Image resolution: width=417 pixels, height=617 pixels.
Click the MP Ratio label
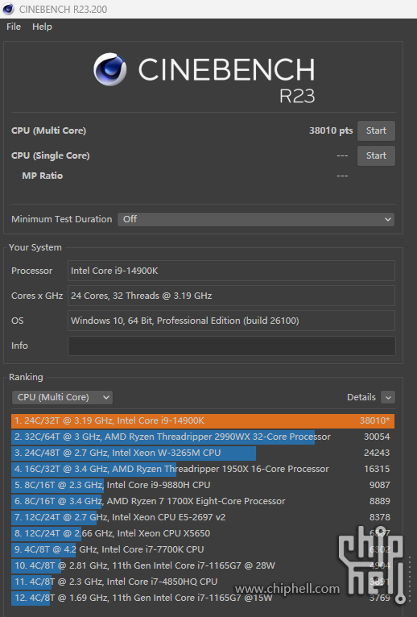(43, 176)
